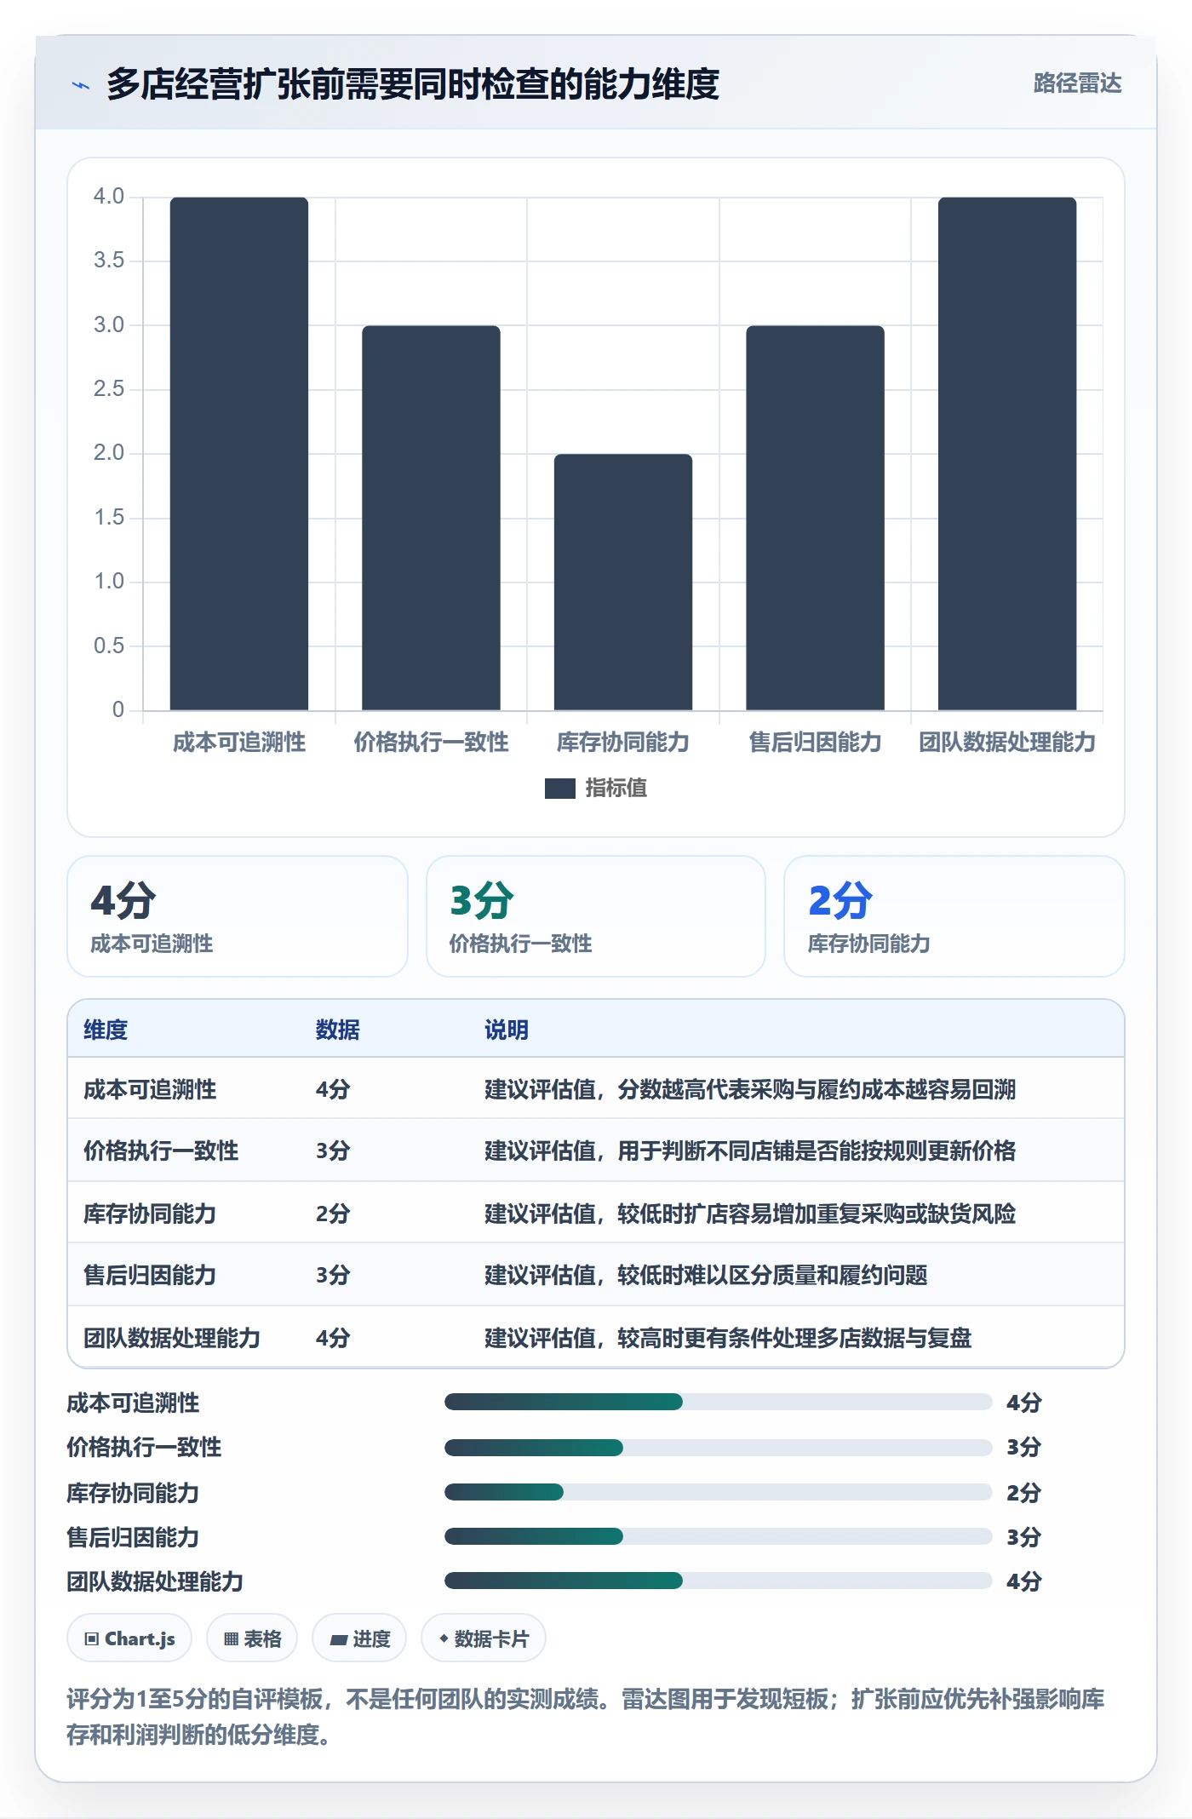This screenshot has height=1819, width=1192.
Task: Click the 表格 tag chip
Action: click(x=252, y=1638)
